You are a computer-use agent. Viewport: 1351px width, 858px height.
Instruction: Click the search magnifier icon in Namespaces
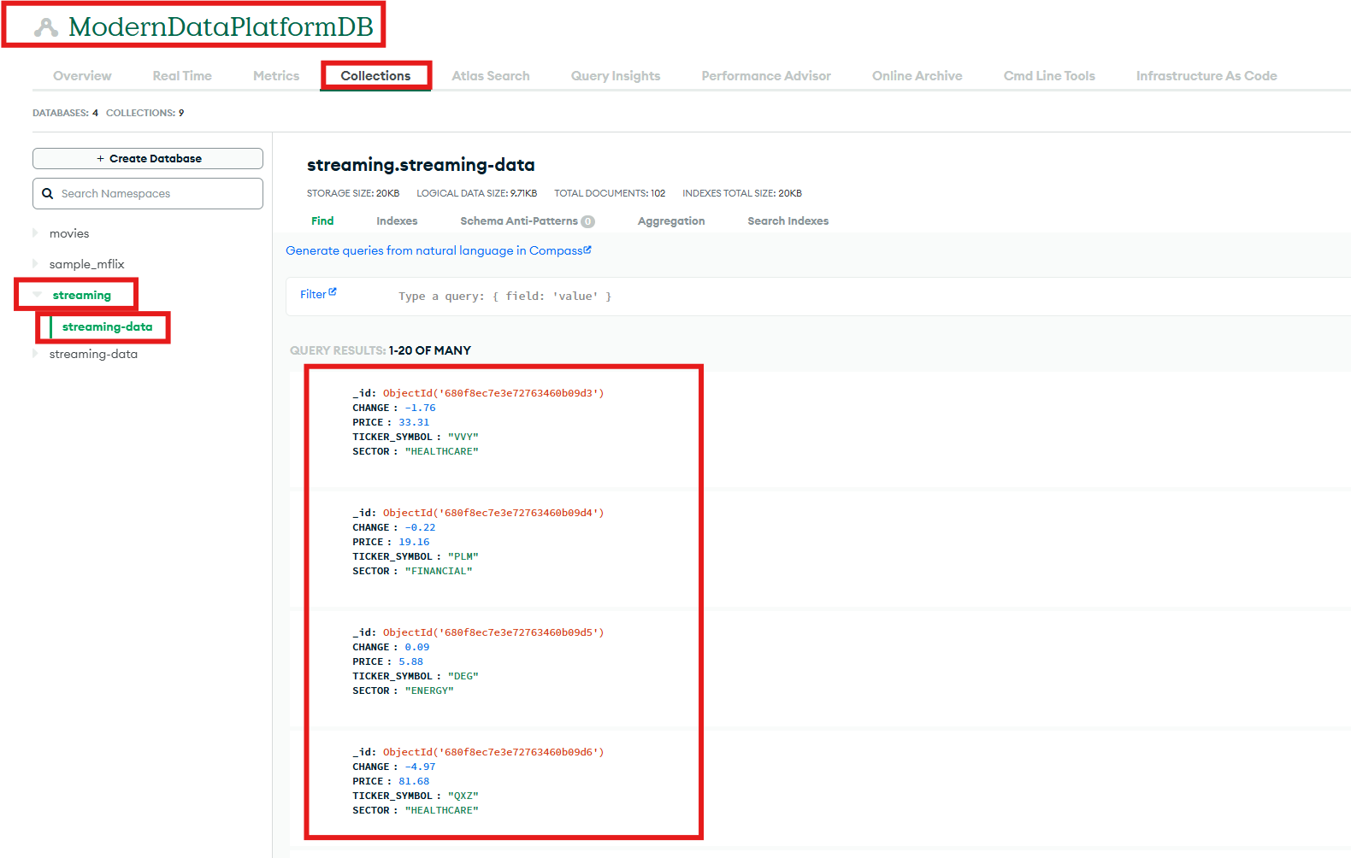point(48,194)
